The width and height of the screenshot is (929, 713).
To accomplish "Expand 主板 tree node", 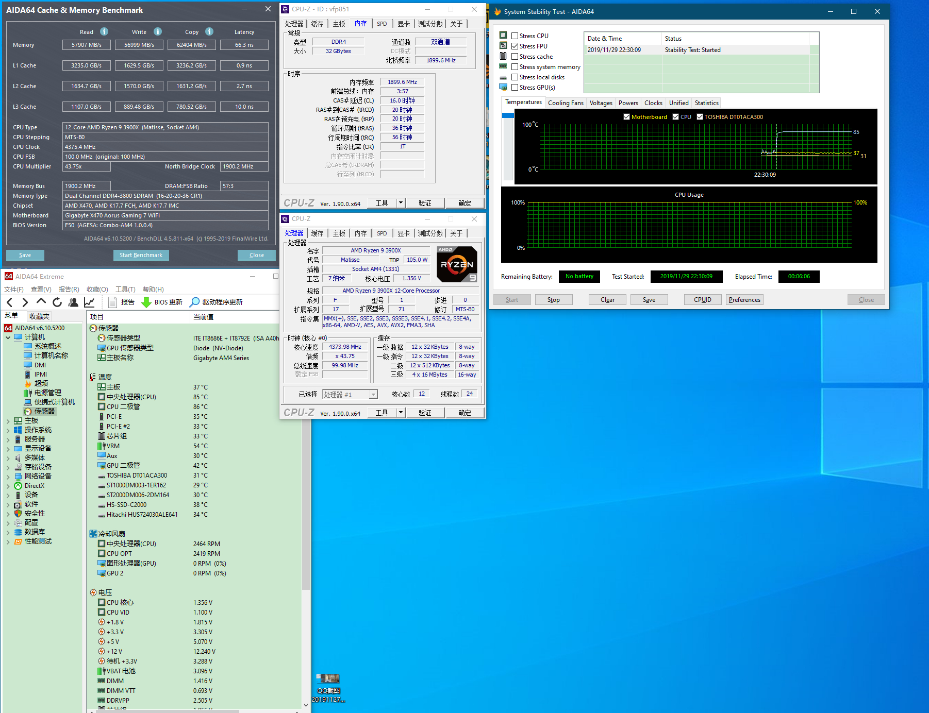I will pyautogui.click(x=8, y=421).
